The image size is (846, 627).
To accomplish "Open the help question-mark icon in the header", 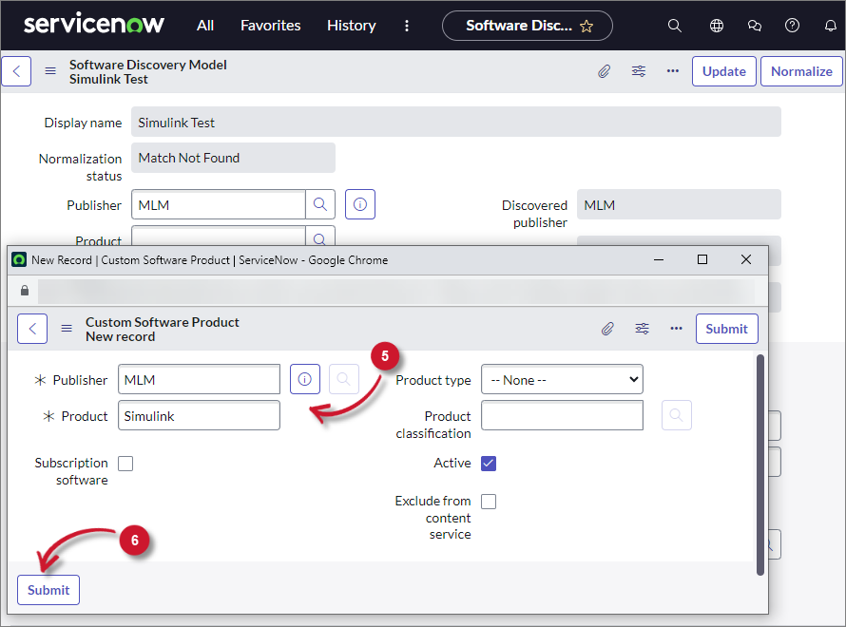I will pyautogui.click(x=792, y=26).
